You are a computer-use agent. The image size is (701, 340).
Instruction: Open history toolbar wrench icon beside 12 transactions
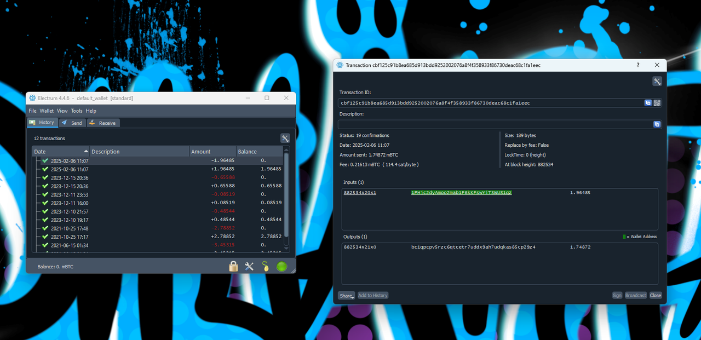[285, 138]
